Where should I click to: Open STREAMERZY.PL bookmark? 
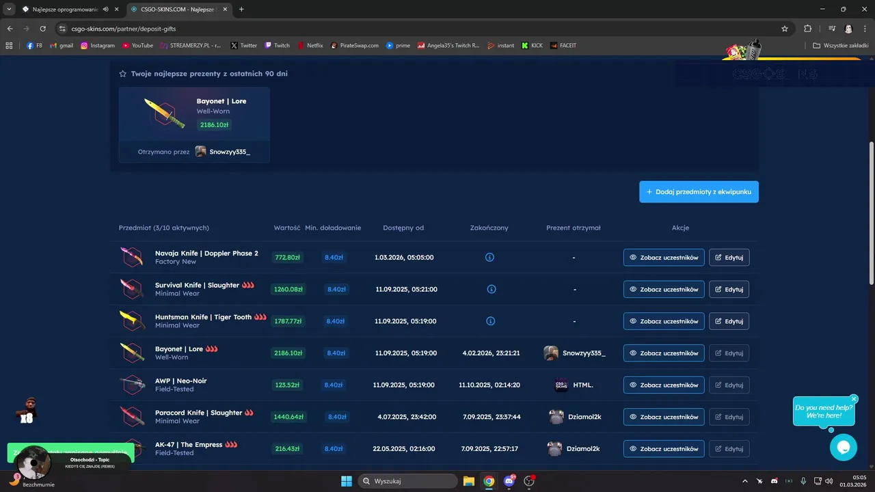(191, 46)
